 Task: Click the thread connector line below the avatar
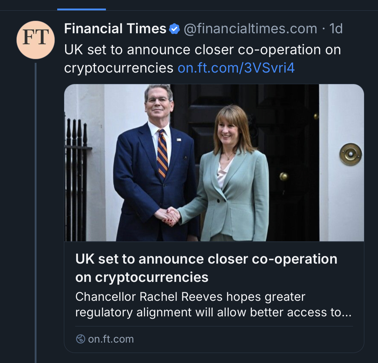(x=36, y=213)
